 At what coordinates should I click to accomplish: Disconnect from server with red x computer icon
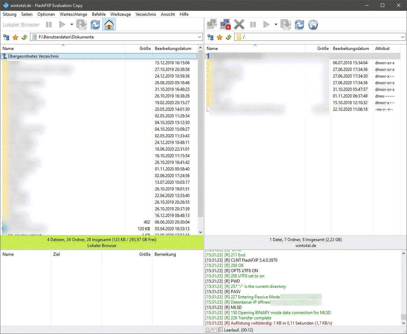(225, 25)
